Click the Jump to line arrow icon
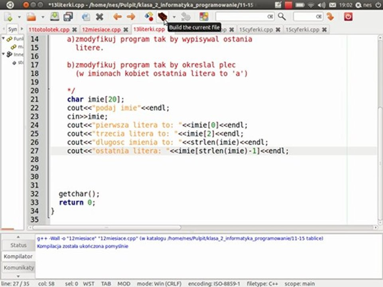The image size is (383, 287). [x=330, y=17]
